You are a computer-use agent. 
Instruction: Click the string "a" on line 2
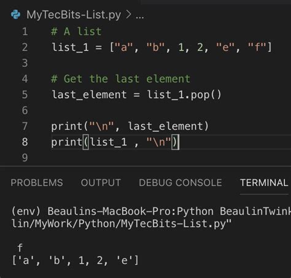[124, 47]
